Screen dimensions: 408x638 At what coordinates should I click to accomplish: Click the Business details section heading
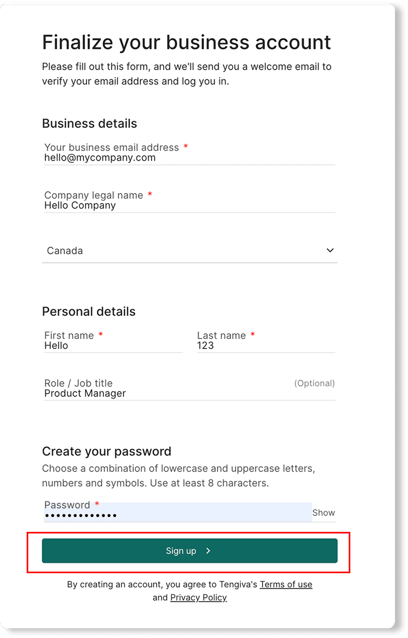[x=89, y=124]
